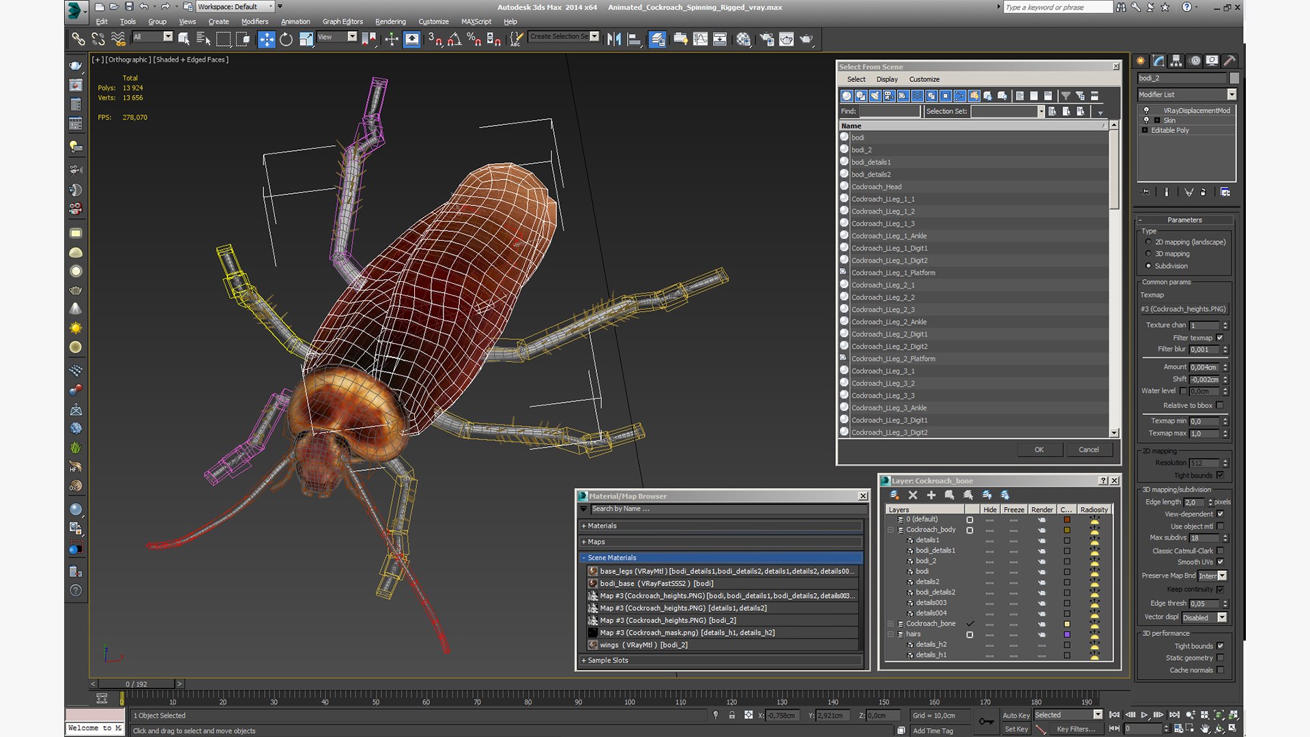The width and height of the screenshot is (1310, 737).
Task: Open the Modifier List dropdown
Action: pos(1187,94)
